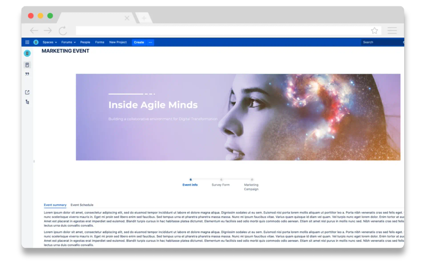Click the Survey Form progress dot

point(221,180)
